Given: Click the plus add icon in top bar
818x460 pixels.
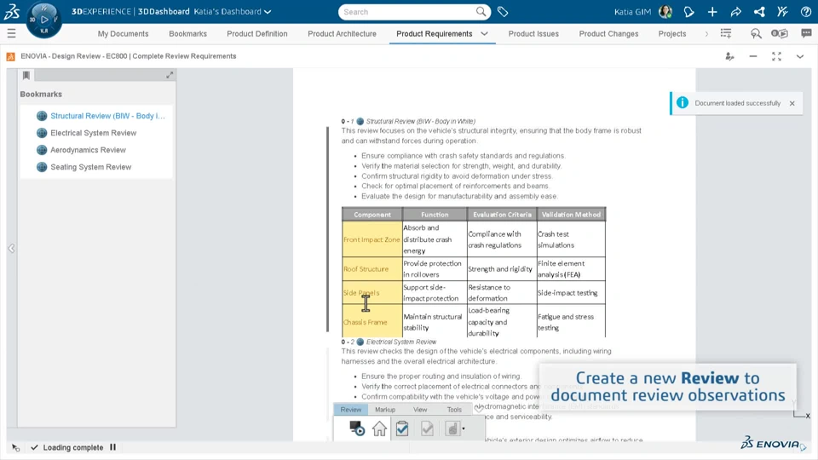Looking at the screenshot, I should pos(712,11).
